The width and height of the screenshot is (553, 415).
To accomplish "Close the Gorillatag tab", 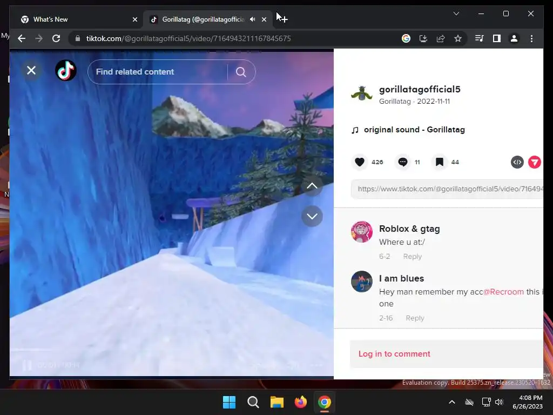I will 264,19.
